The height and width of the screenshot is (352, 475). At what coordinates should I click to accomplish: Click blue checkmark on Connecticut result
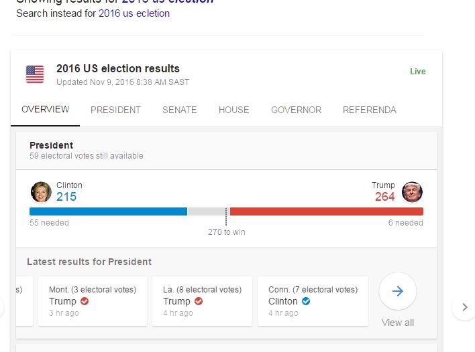click(306, 301)
